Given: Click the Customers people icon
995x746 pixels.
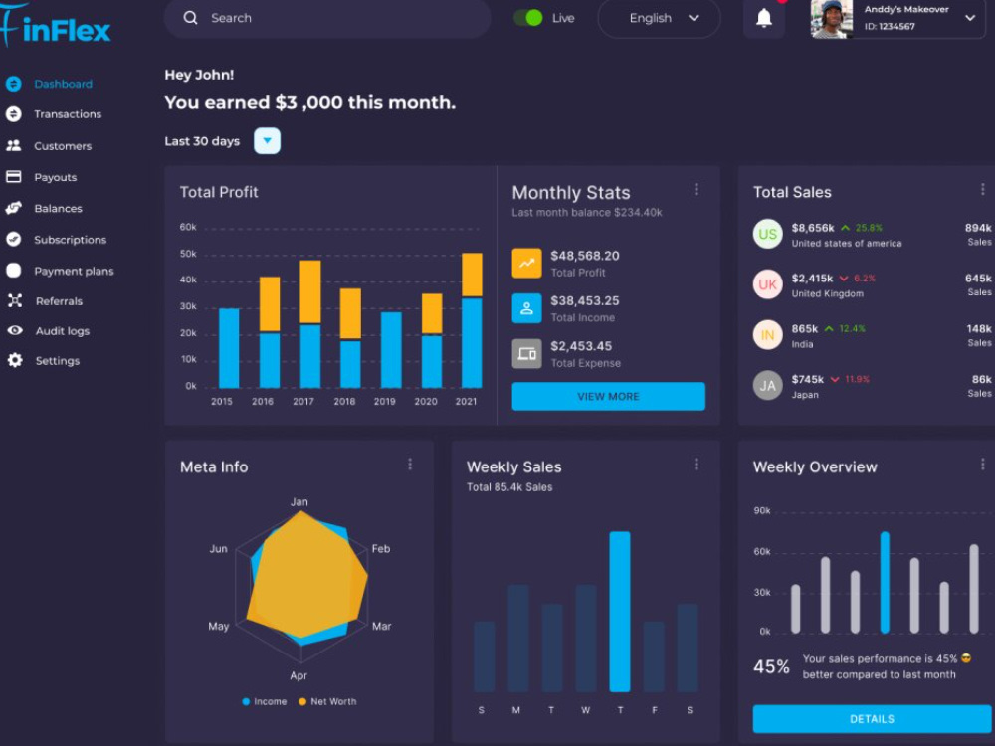Looking at the screenshot, I should pyautogui.click(x=13, y=145).
